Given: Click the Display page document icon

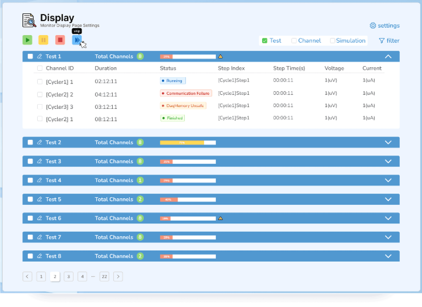Looking at the screenshot, I should coord(29,20).
